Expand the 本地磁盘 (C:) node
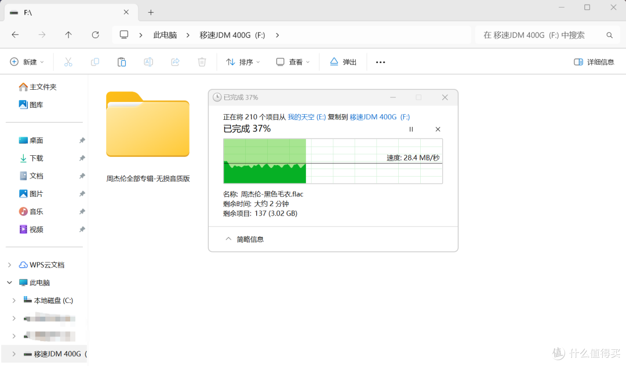Viewport: 626px width, 366px height. coord(14,300)
